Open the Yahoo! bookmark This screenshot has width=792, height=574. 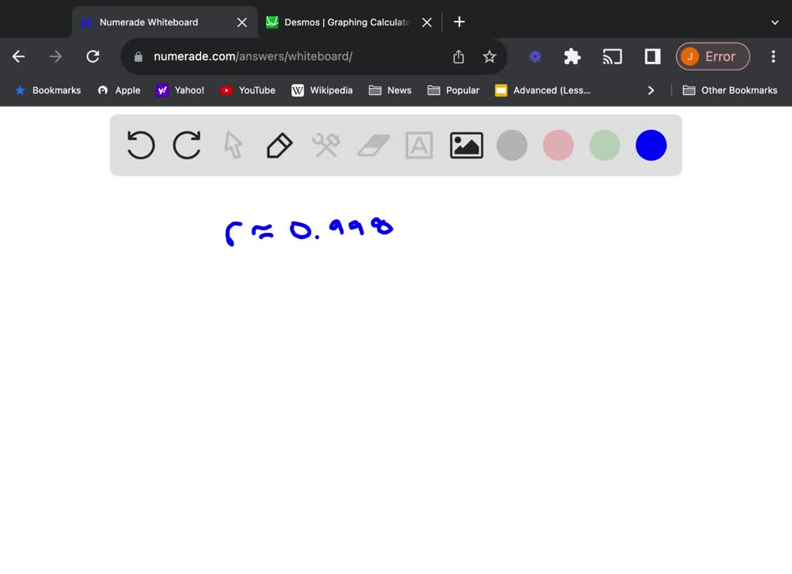(x=180, y=91)
